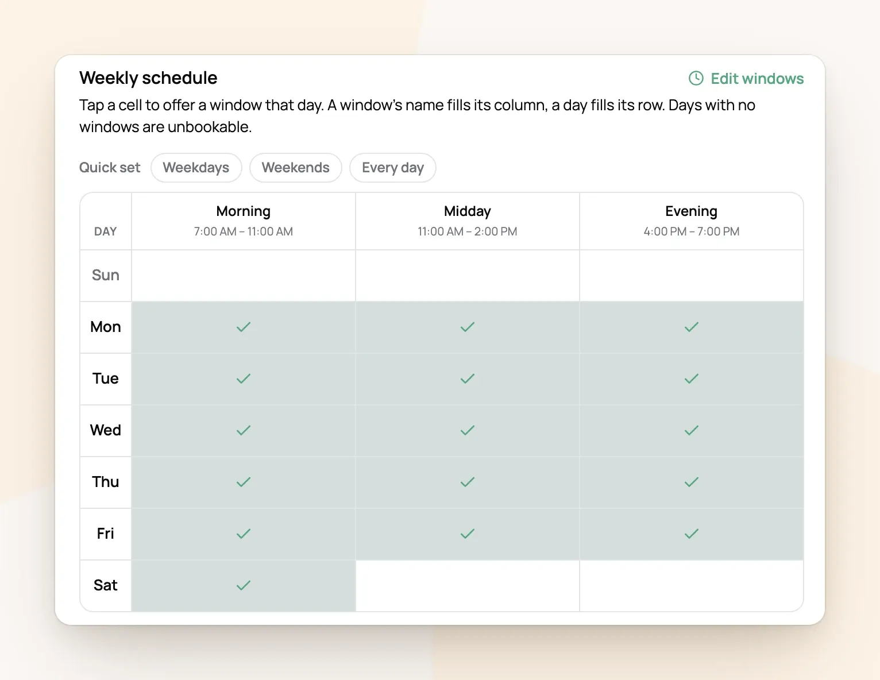The width and height of the screenshot is (880, 680).
Task: Select the Wed row header
Action: 106,431
